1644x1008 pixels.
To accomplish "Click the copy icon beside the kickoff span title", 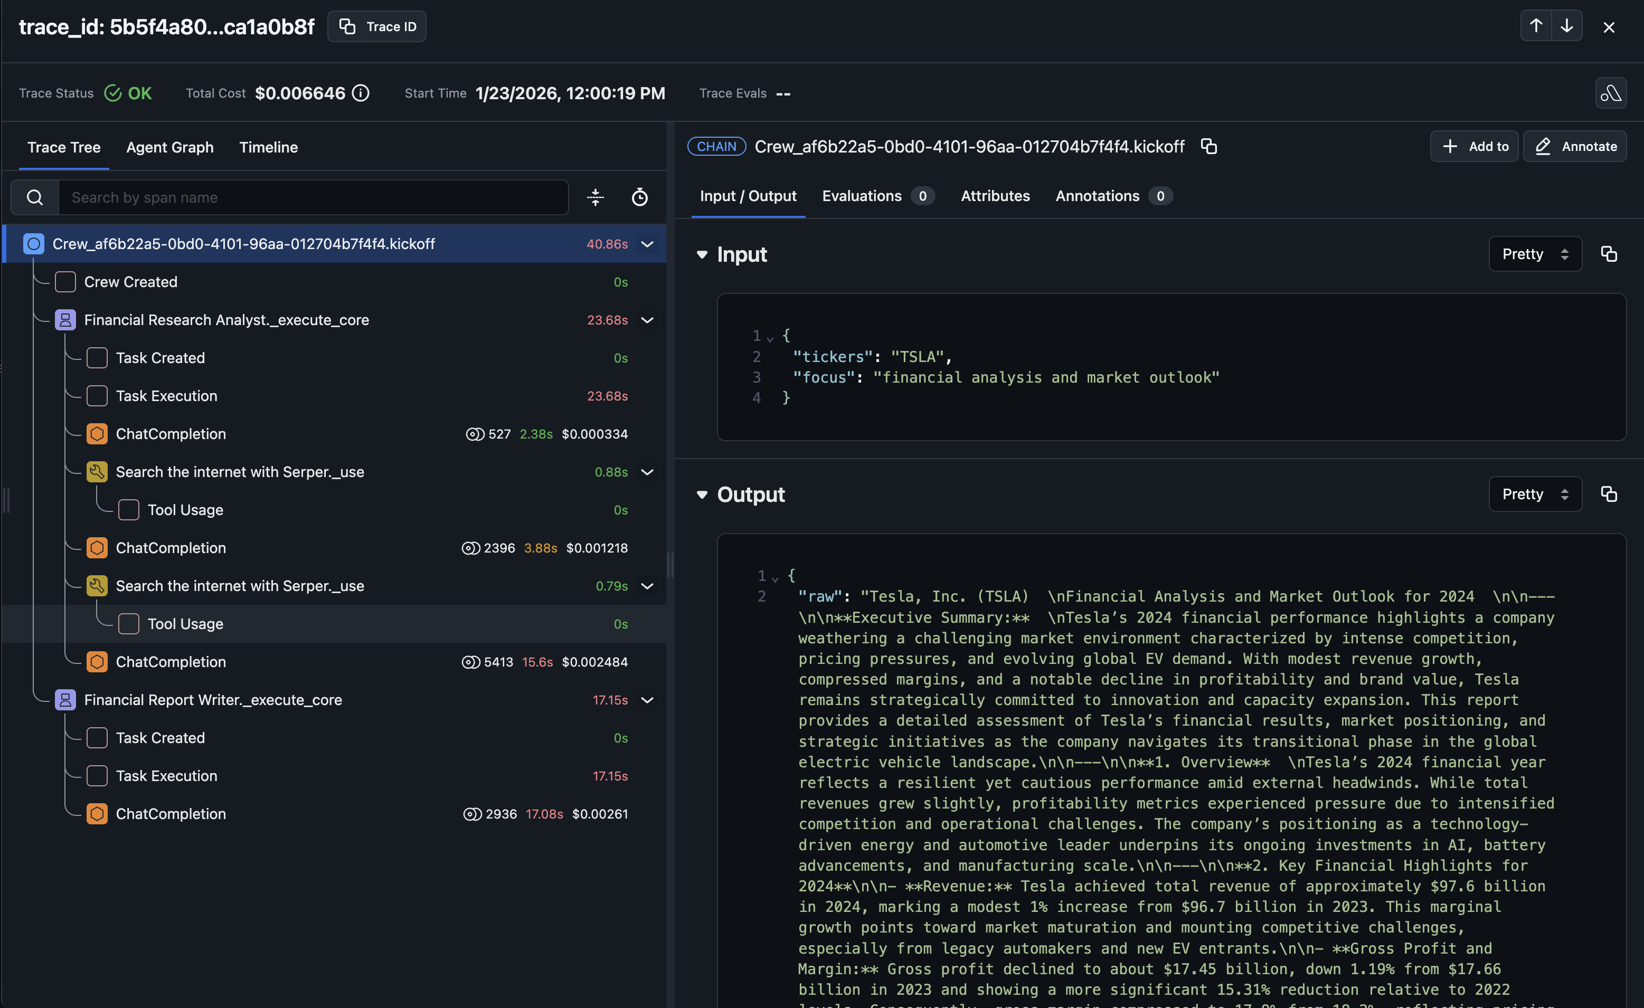I will [x=1209, y=146].
